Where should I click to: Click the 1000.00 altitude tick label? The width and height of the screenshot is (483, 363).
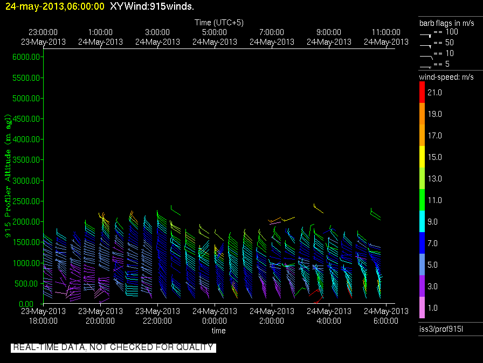(26, 263)
